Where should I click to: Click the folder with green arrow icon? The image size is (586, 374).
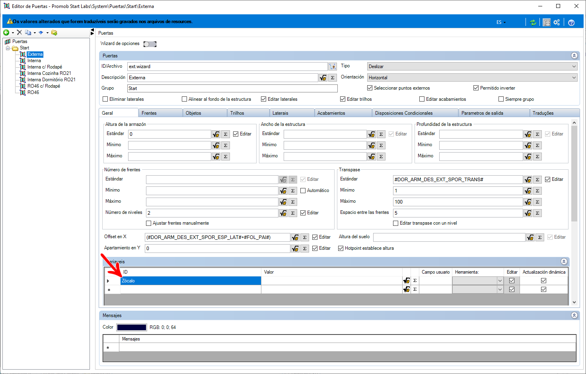[54, 33]
